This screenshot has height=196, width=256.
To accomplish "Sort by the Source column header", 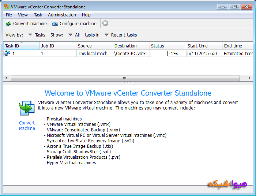I will pos(94,46).
